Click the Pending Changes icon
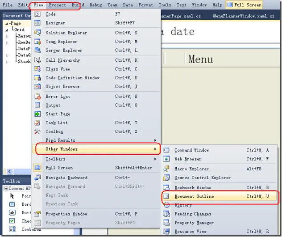The width and height of the screenshot is (282, 237). pyautogui.click(x=166, y=214)
